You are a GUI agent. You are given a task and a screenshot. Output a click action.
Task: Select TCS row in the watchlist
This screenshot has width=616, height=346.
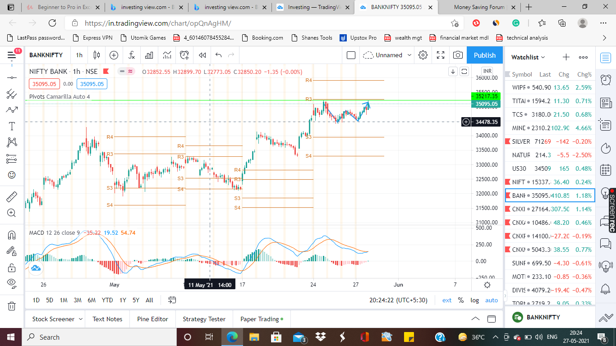click(549, 114)
